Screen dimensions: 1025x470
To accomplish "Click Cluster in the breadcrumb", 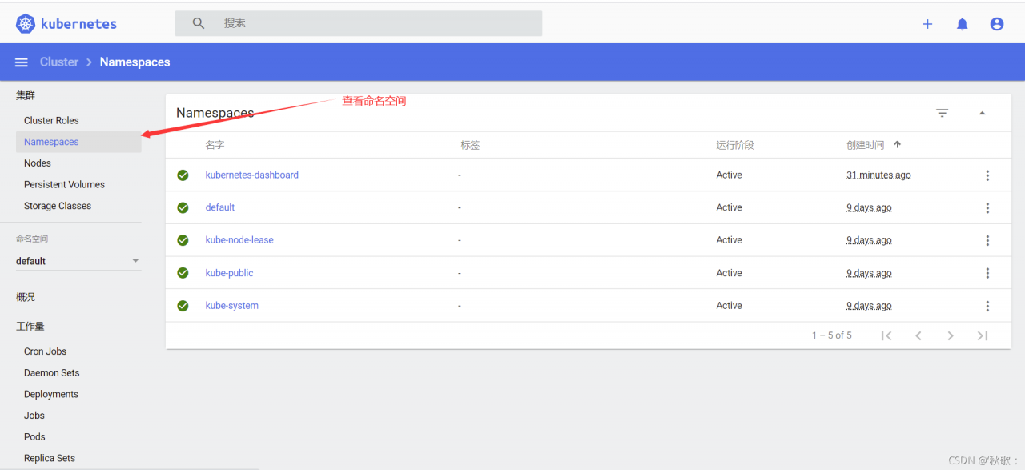I will click(x=59, y=62).
